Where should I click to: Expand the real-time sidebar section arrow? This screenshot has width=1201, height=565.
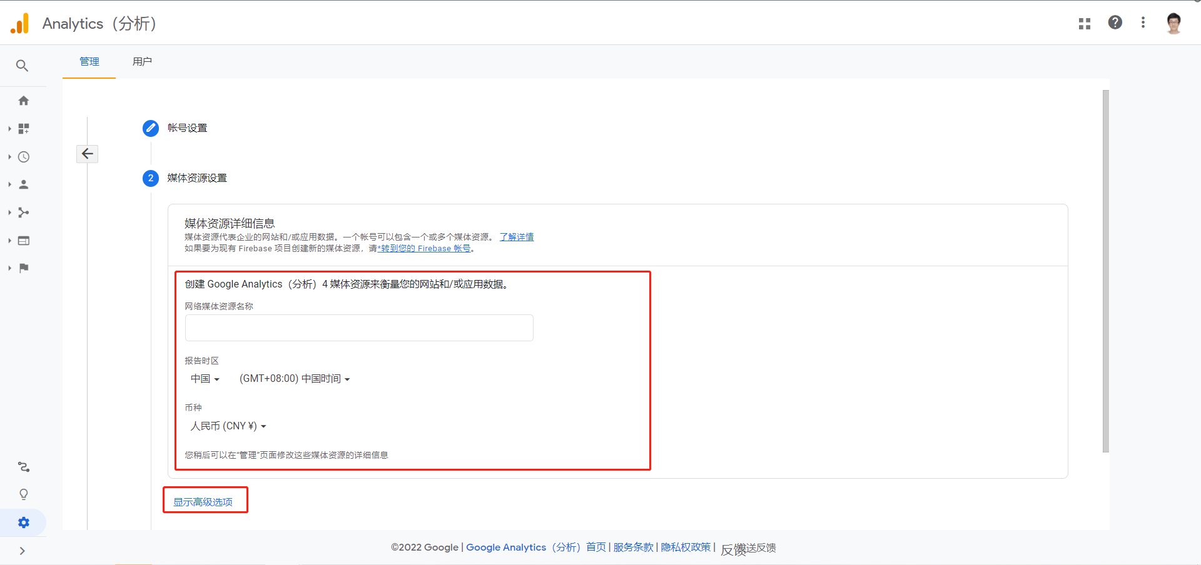click(x=9, y=157)
